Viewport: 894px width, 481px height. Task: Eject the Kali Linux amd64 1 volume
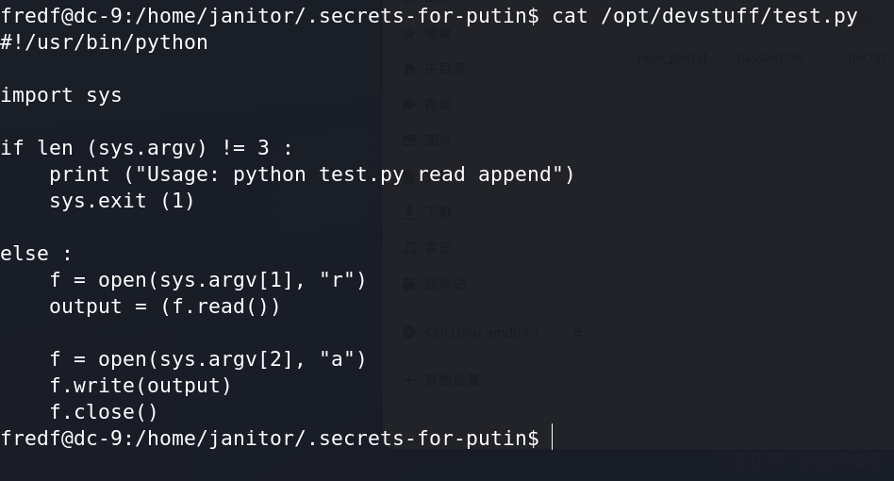point(577,332)
